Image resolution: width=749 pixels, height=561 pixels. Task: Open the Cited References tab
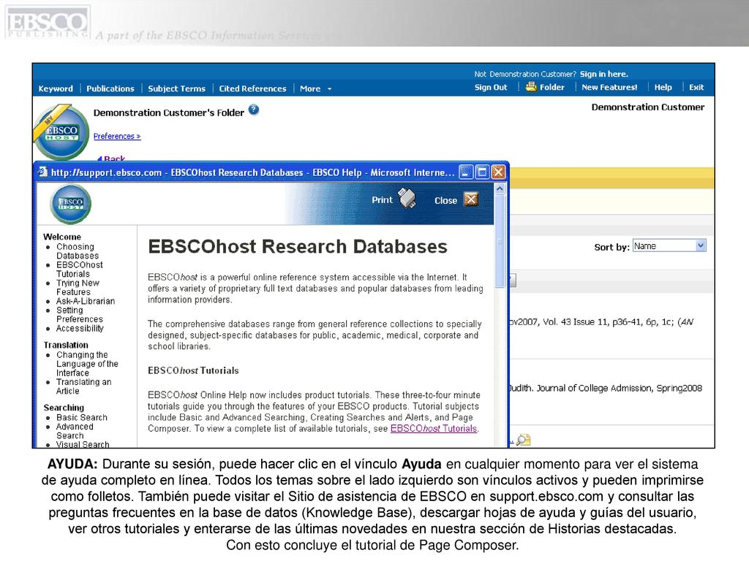252,88
